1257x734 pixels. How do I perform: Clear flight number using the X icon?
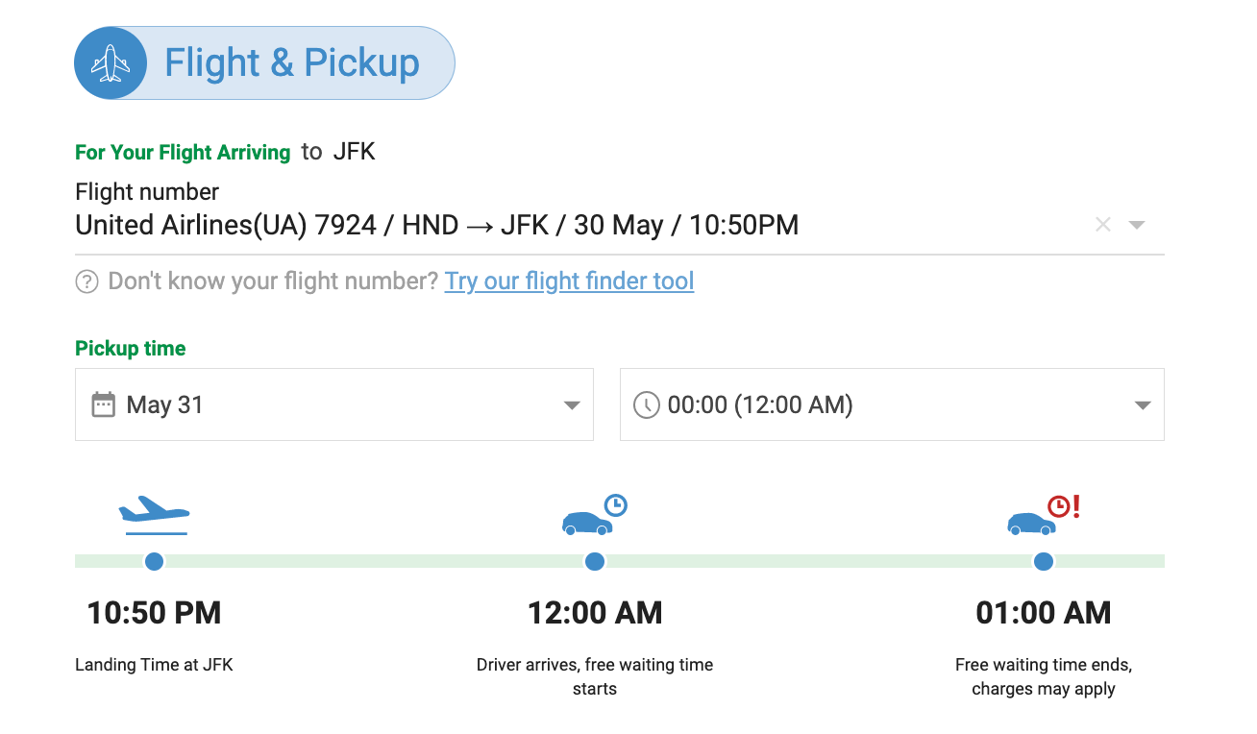coord(1103,225)
